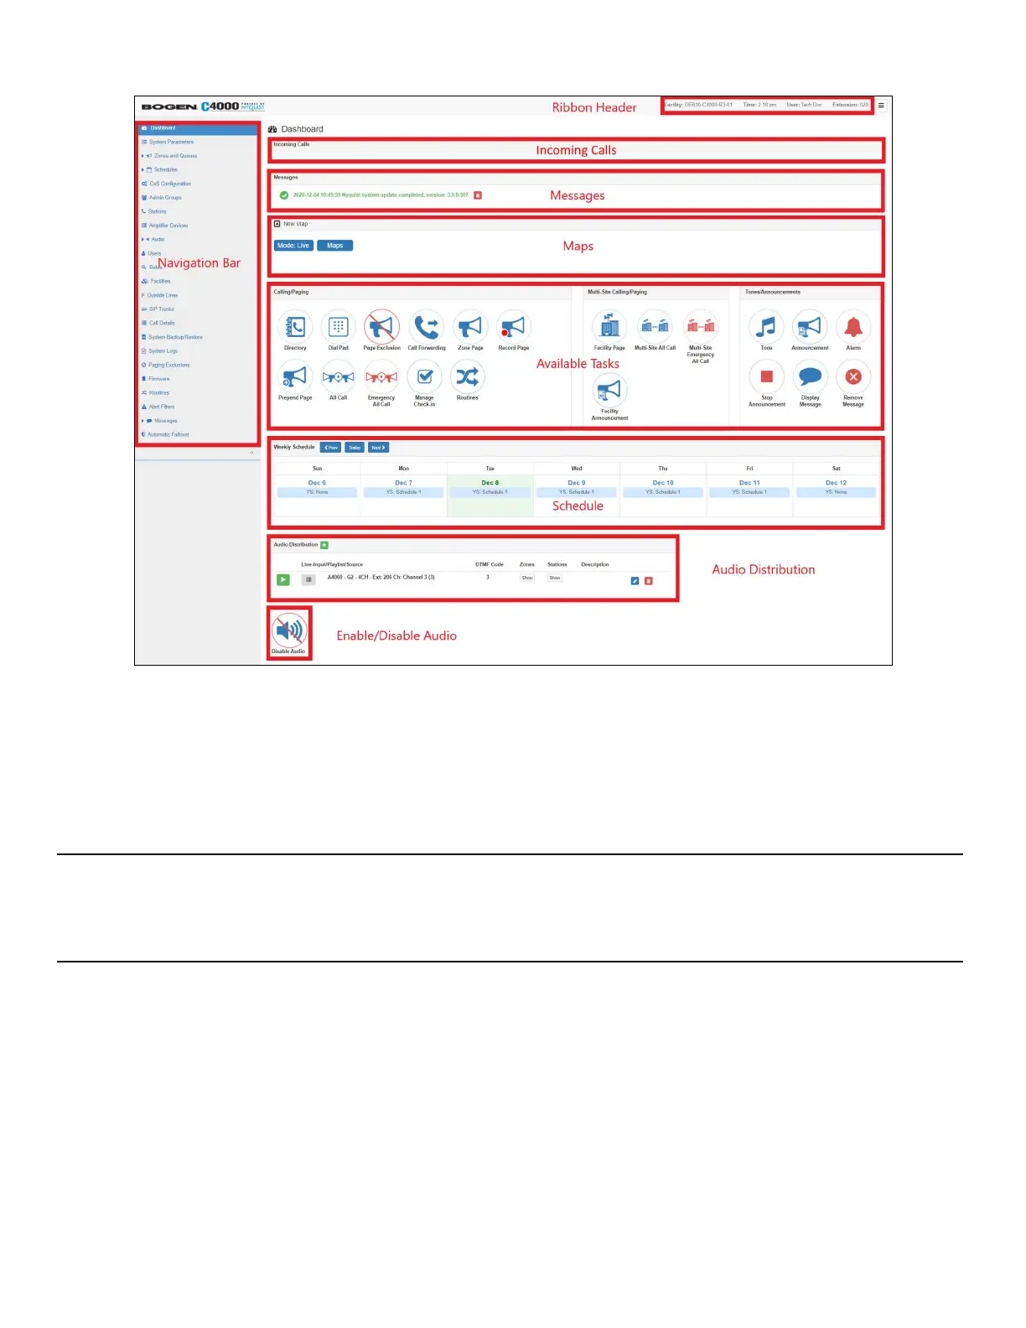Go to the previous week with Prev
Viewport: 1026px width, 1328px height.
point(330,448)
